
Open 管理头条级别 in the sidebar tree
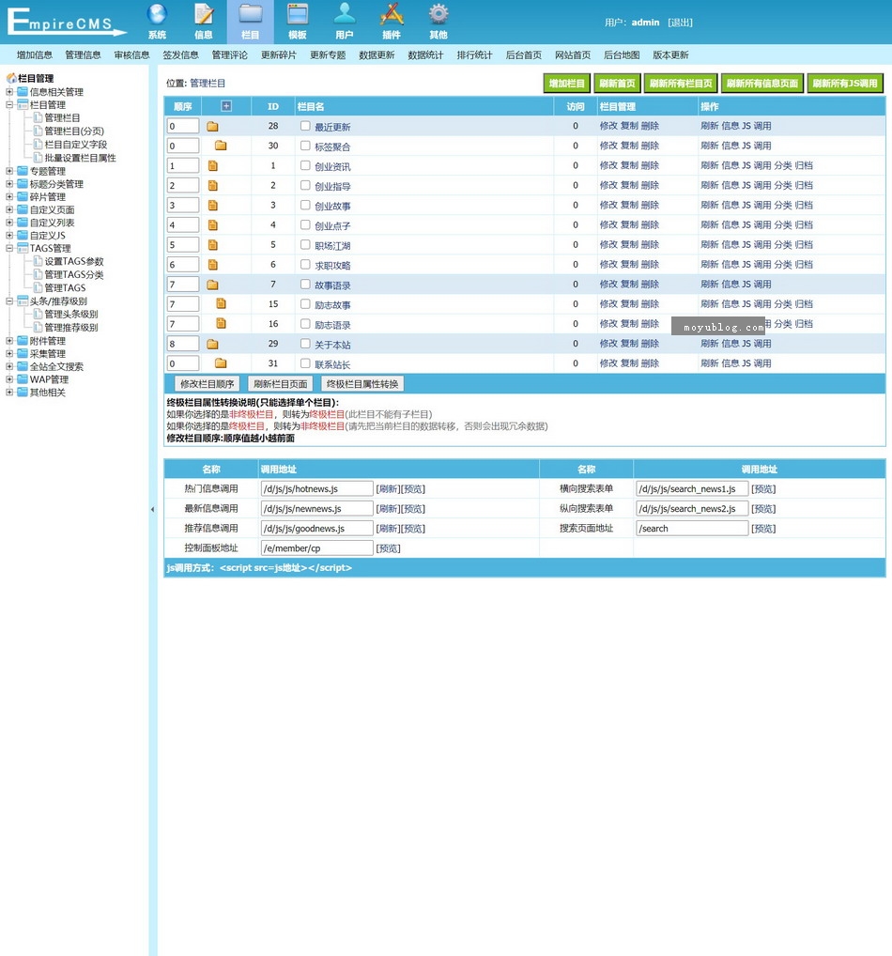[x=71, y=314]
